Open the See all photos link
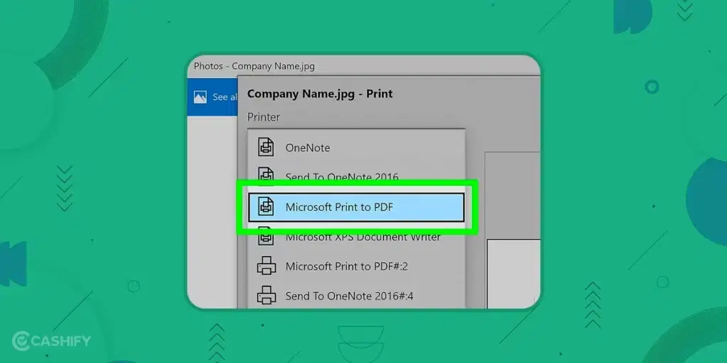The width and height of the screenshot is (727, 363). tap(225, 97)
